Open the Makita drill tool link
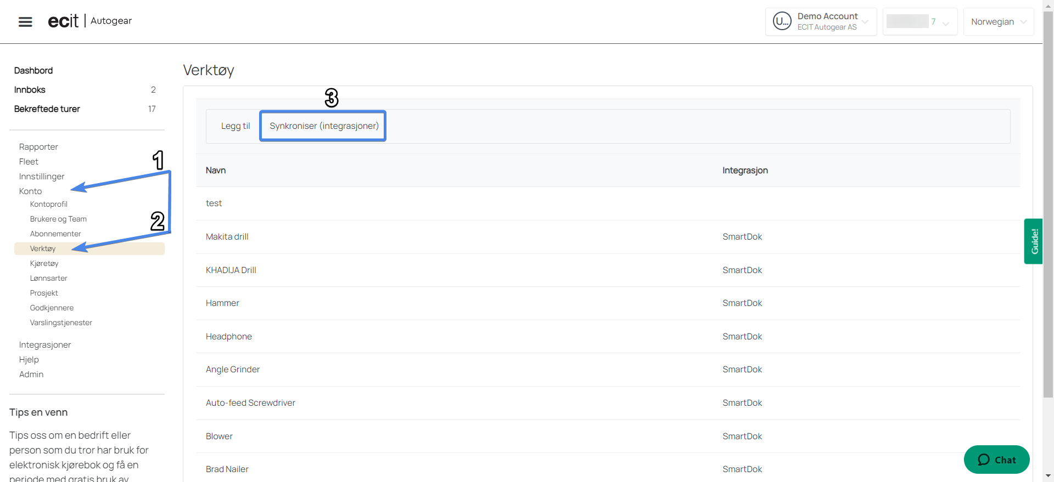 point(227,237)
